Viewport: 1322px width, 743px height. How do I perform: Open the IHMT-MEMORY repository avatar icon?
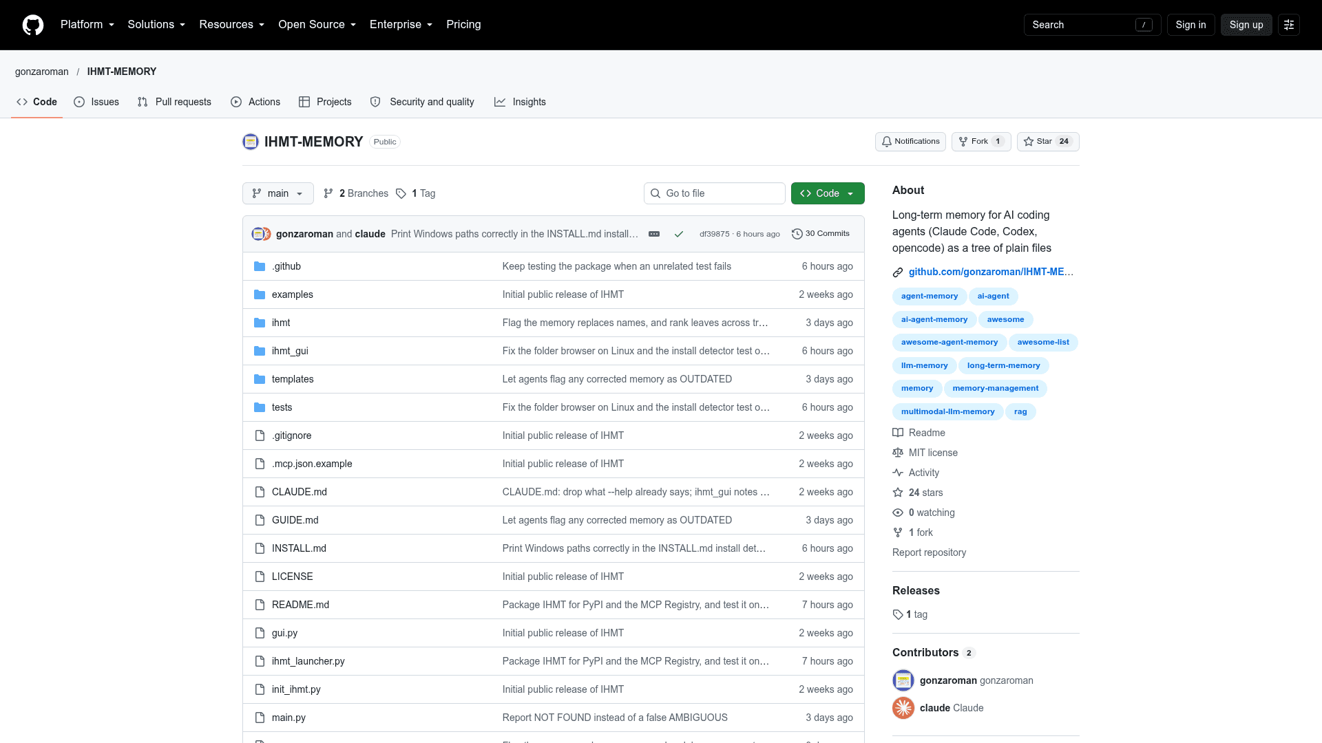click(x=251, y=142)
